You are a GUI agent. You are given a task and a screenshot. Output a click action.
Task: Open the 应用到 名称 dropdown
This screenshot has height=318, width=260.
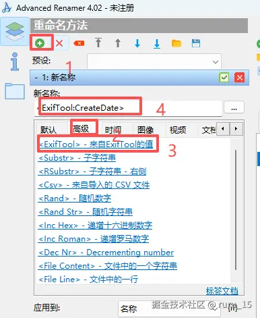pyautogui.click(x=169, y=309)
